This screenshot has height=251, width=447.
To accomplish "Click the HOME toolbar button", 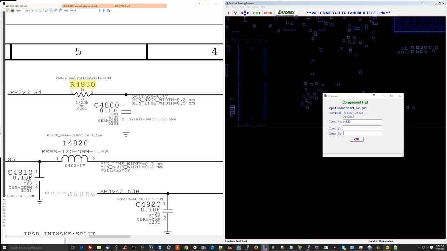I will [x=269, y=13].
